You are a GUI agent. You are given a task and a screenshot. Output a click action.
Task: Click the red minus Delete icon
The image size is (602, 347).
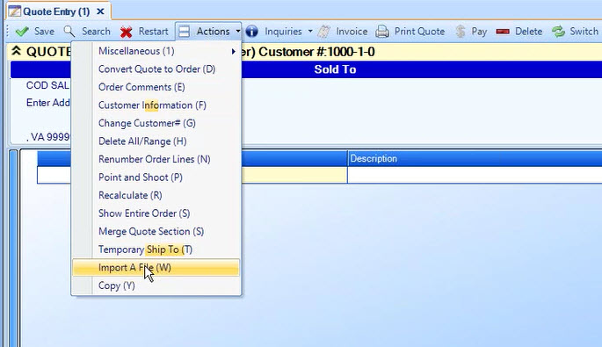pyautogui.click(x=503, y=32)
